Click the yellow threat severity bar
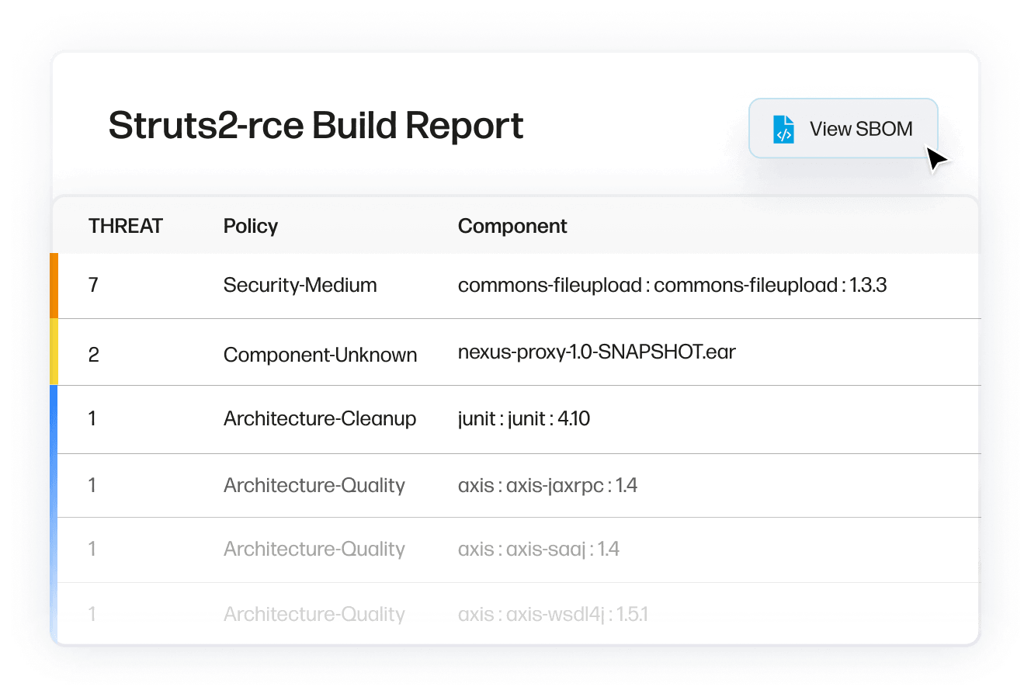Screen dimensions: 1031x697 point(54,352)
